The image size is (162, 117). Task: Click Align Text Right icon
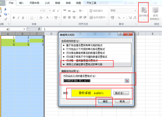(x=74, y=17)
